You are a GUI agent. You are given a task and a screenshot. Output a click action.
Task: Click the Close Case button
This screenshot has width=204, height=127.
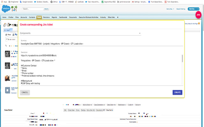tap(71, 110)
